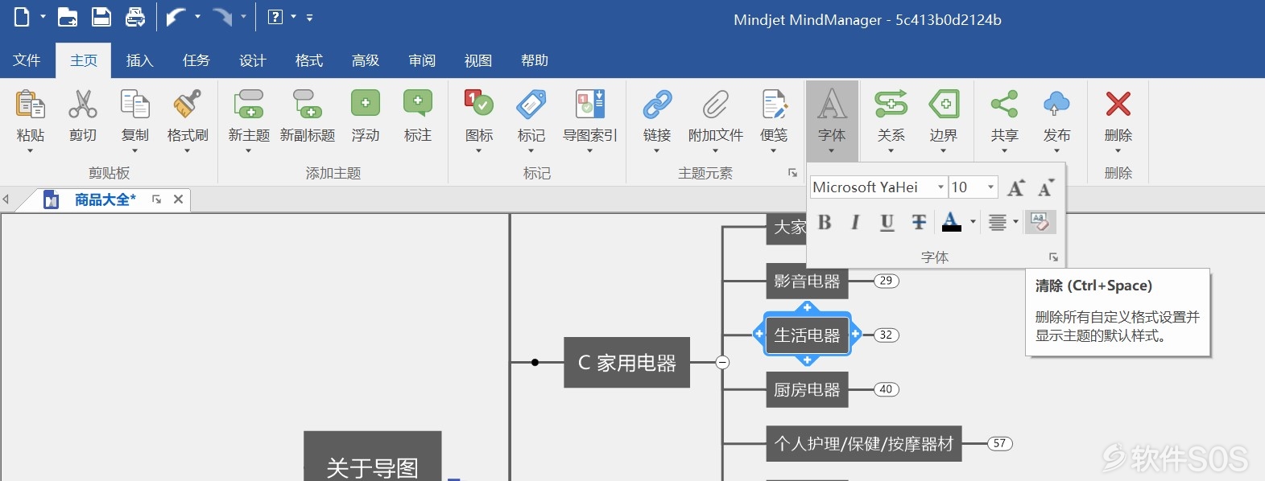Toggle italic formatting
Image resolution: width=1265 pixels, height=481 pixels.
pos(855,222)
